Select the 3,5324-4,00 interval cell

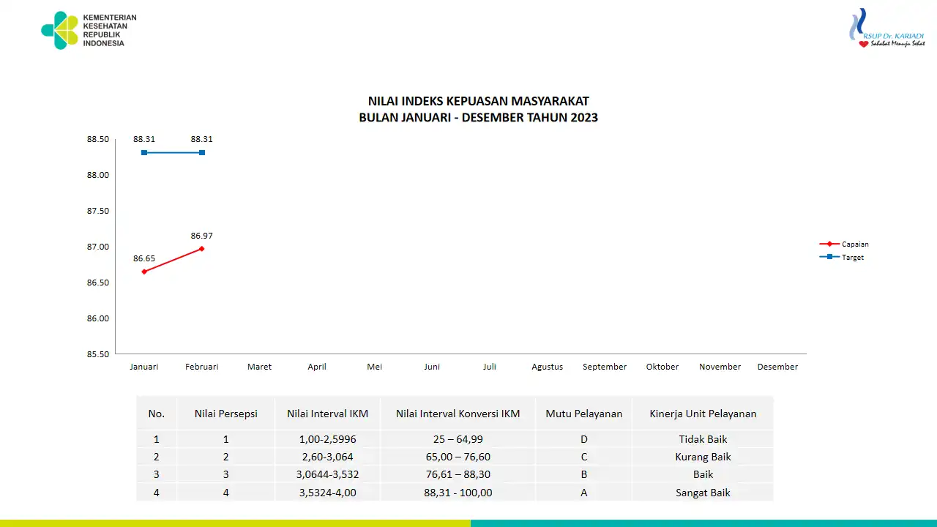328,493
